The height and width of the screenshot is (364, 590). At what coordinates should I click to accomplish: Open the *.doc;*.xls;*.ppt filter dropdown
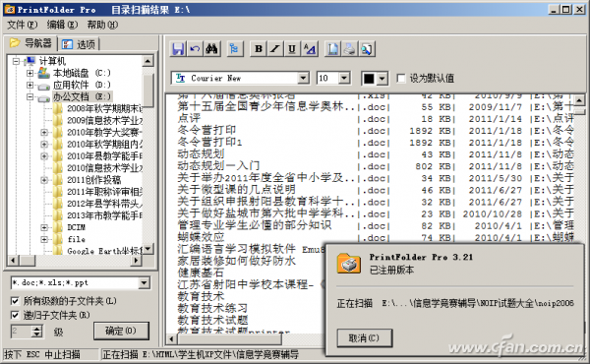pyautogui.click(x=145, y=282)
